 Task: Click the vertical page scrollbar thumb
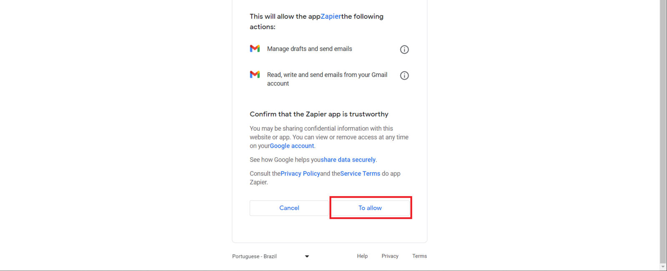click(x=663, y=125)
